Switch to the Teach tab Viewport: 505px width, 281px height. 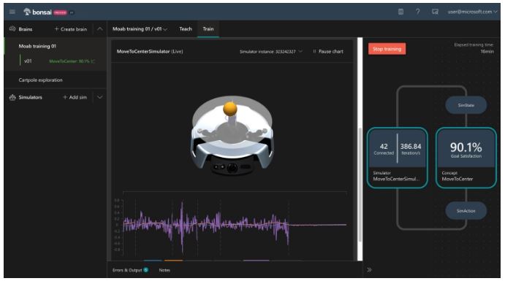(x=186, y=29)
